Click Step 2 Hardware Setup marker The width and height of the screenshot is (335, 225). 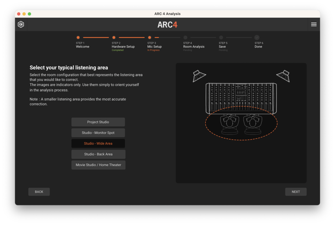tap(114, 38)
